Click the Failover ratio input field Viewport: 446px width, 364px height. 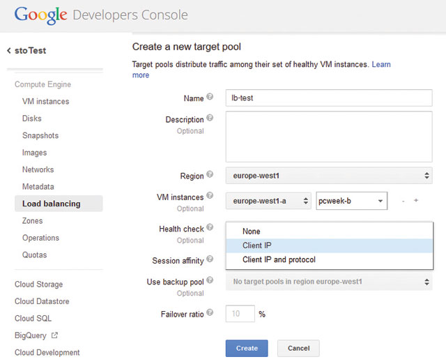pyautogui.click(x=240, y=314)
